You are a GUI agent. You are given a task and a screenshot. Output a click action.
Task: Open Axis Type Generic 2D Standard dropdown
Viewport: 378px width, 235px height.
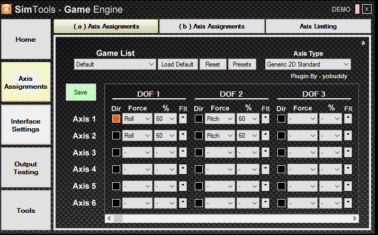click(308, 64)
